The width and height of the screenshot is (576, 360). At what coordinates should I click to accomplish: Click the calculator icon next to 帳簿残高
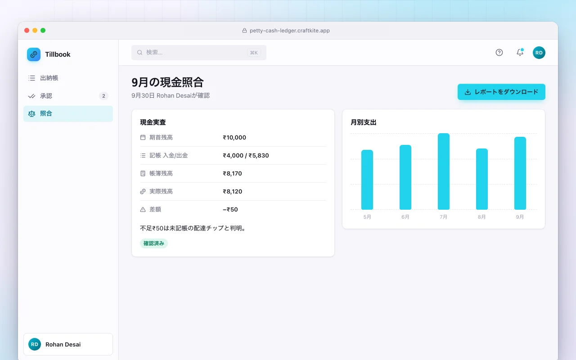143,173
